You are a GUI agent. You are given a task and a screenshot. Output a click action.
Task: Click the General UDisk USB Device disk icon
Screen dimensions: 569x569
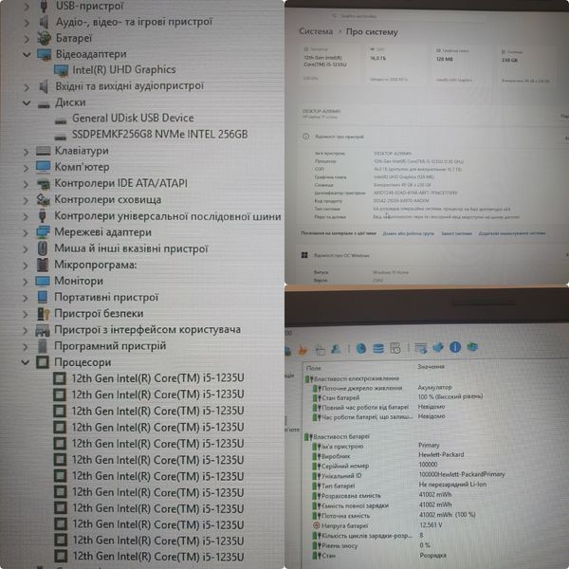point(61,120)
